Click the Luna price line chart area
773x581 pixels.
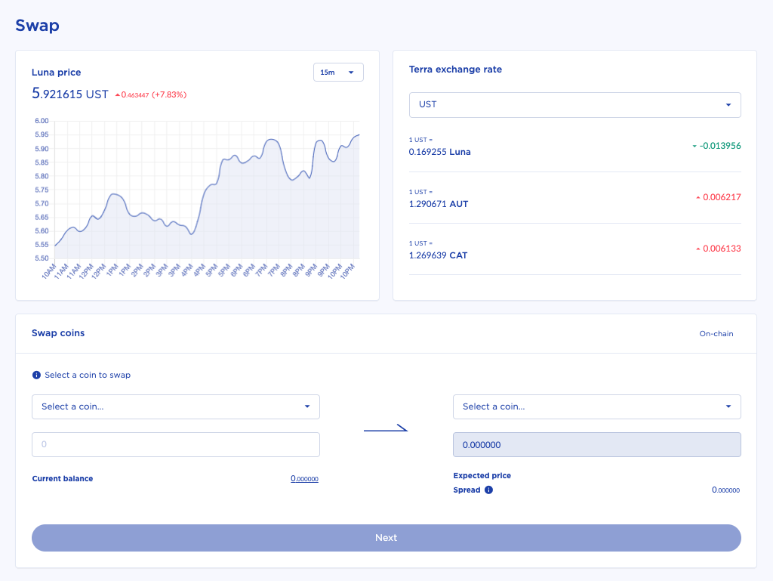pos(207,190)
